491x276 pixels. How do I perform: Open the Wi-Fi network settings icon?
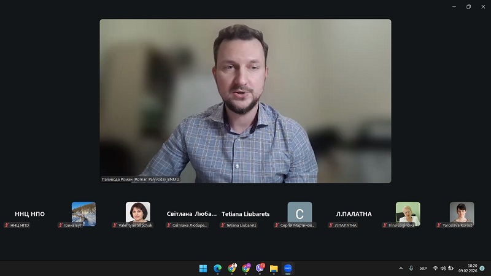click(x=435, y=268)
